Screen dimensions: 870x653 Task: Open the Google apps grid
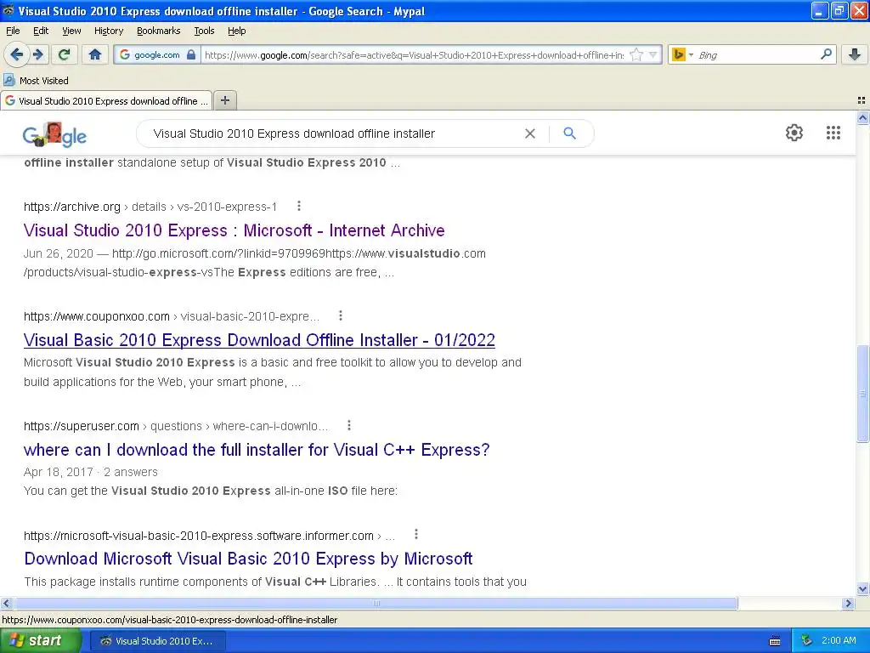833,133
